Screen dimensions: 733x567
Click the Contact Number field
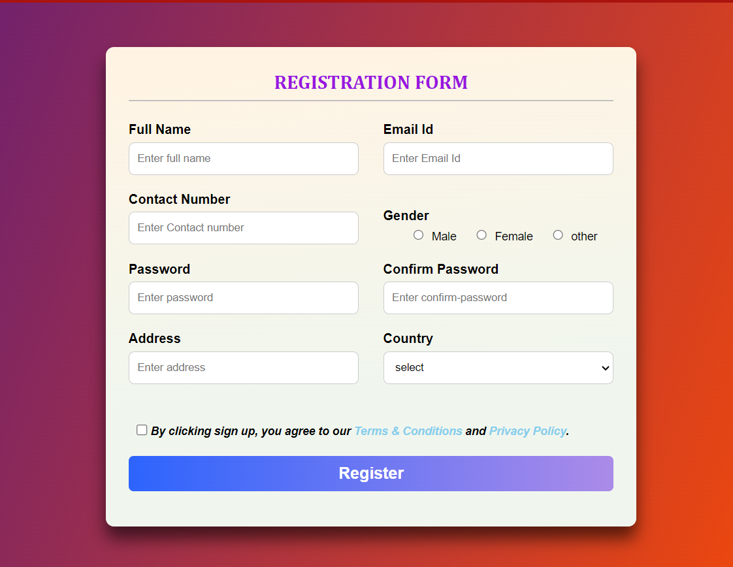[244, 228]
